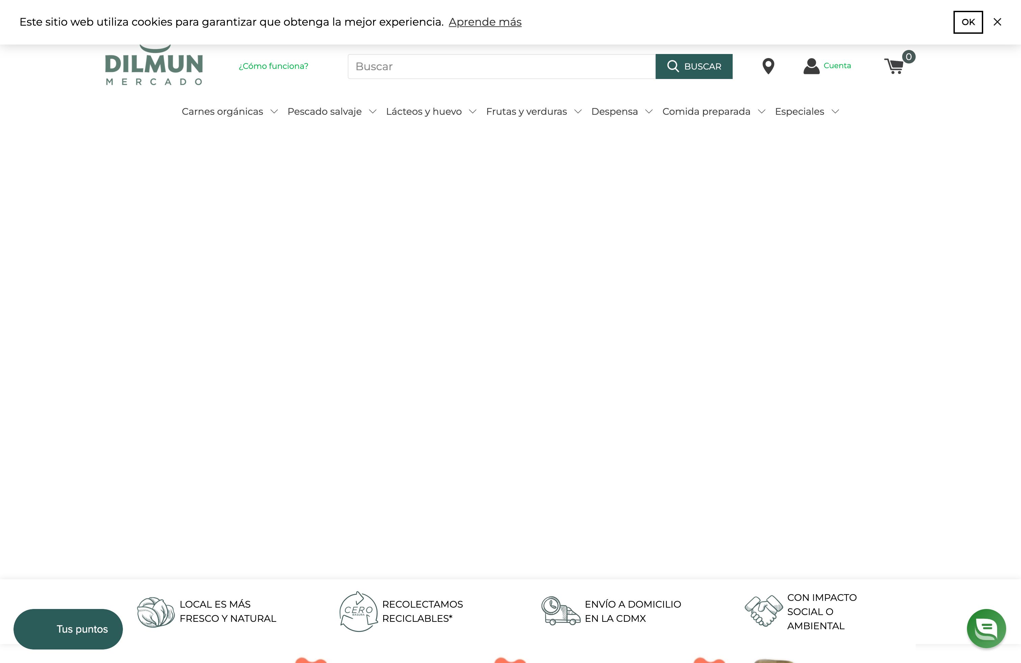Screen dimensions: 1021x663
Task: Click the ¿Cómo funciona? link
Action: 273,66
